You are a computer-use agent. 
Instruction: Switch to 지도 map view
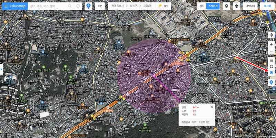pyautogui.click(x=202, y=6)
